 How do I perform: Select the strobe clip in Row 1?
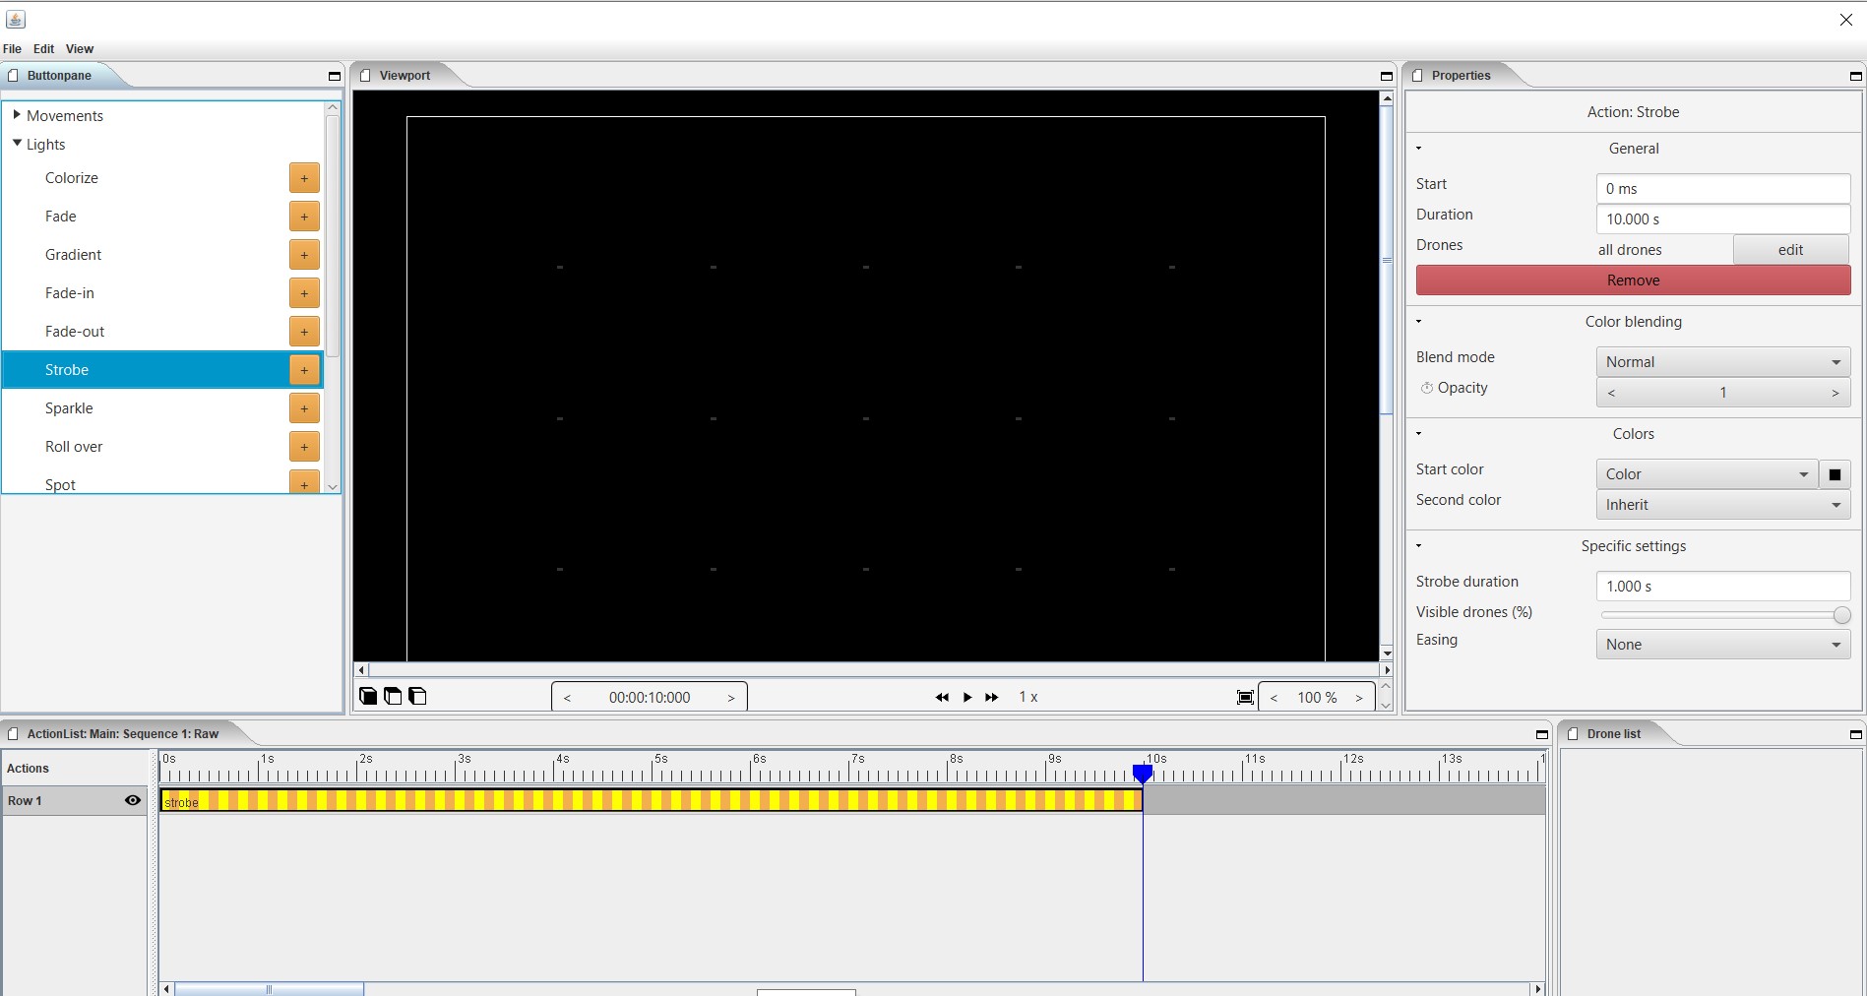click(651, 800)
